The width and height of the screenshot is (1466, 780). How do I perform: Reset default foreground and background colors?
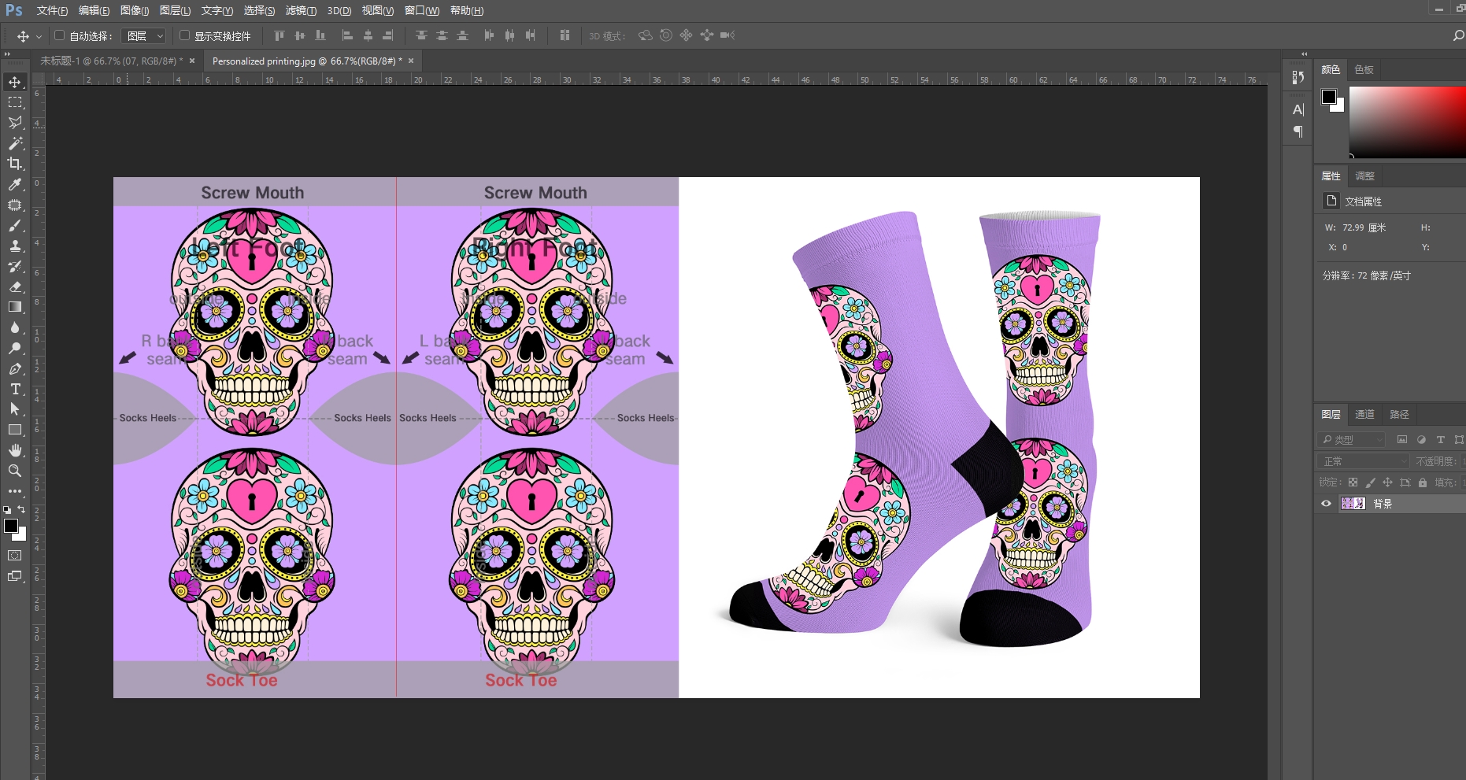(7, 510)
